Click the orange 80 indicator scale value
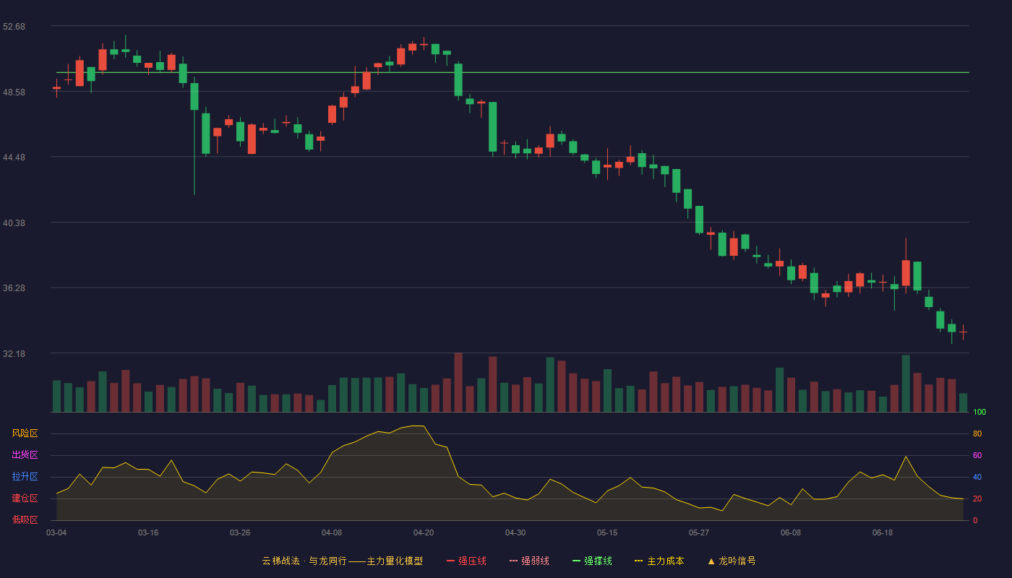Screen dimensions: 1012x578 pos(977,434)
